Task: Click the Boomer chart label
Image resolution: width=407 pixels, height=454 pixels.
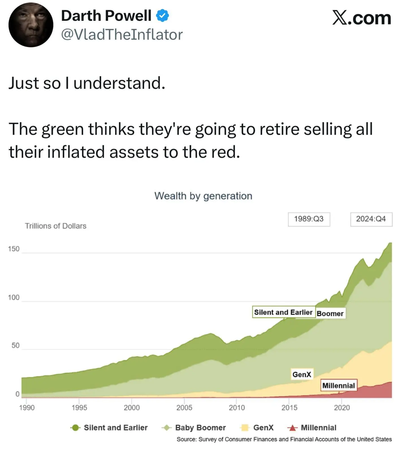Action: coord(330,313)
